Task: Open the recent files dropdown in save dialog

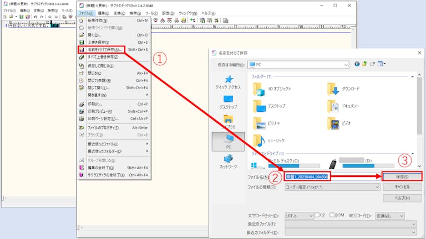Action: click(x=351, y=224)
